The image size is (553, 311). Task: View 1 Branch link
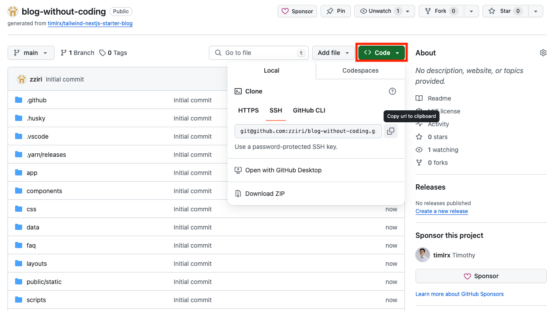coord(78,53)
